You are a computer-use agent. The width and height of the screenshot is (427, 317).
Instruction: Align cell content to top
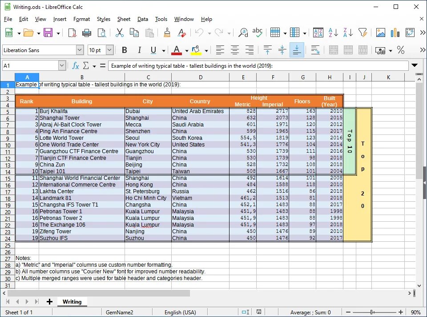[x=267, y=50]
